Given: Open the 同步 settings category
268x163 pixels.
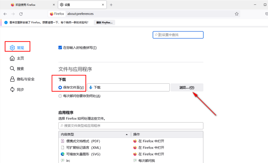Looking at the screenshot, I should (x=17, y=89).
